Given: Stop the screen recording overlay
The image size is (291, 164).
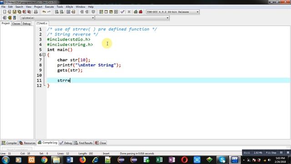Looking at the screenshot, I should pyautogui.click(x=288, y=153).
